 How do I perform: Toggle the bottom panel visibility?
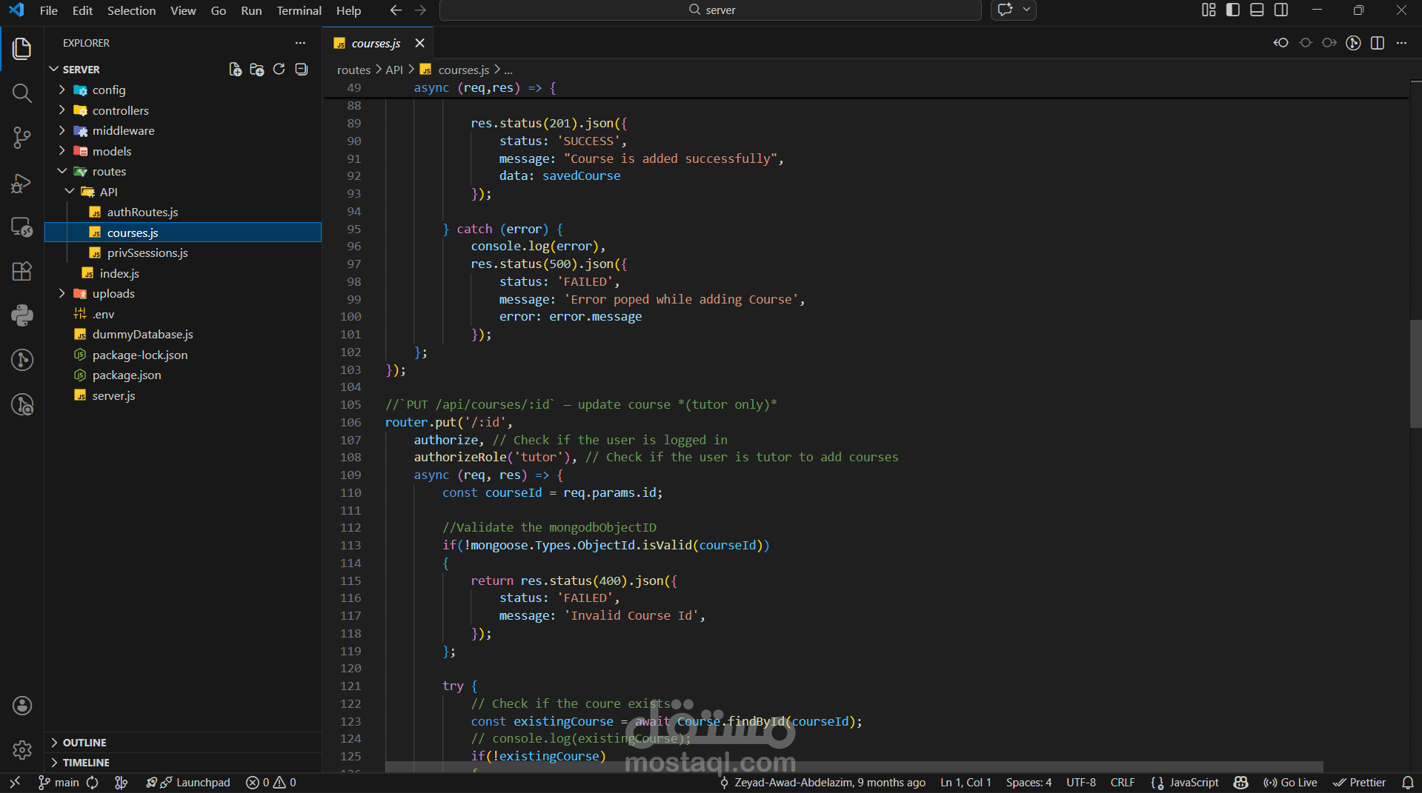(x=1257, y=10)
